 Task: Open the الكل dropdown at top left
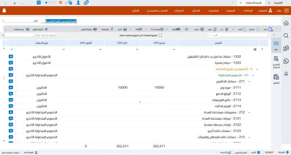click(20, 21)
